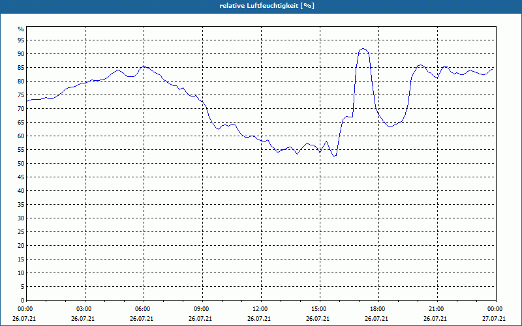522x326 pixels.
Task: Click the 60 y-axis label
Action: pyautogui.click(x=21, y=136)
